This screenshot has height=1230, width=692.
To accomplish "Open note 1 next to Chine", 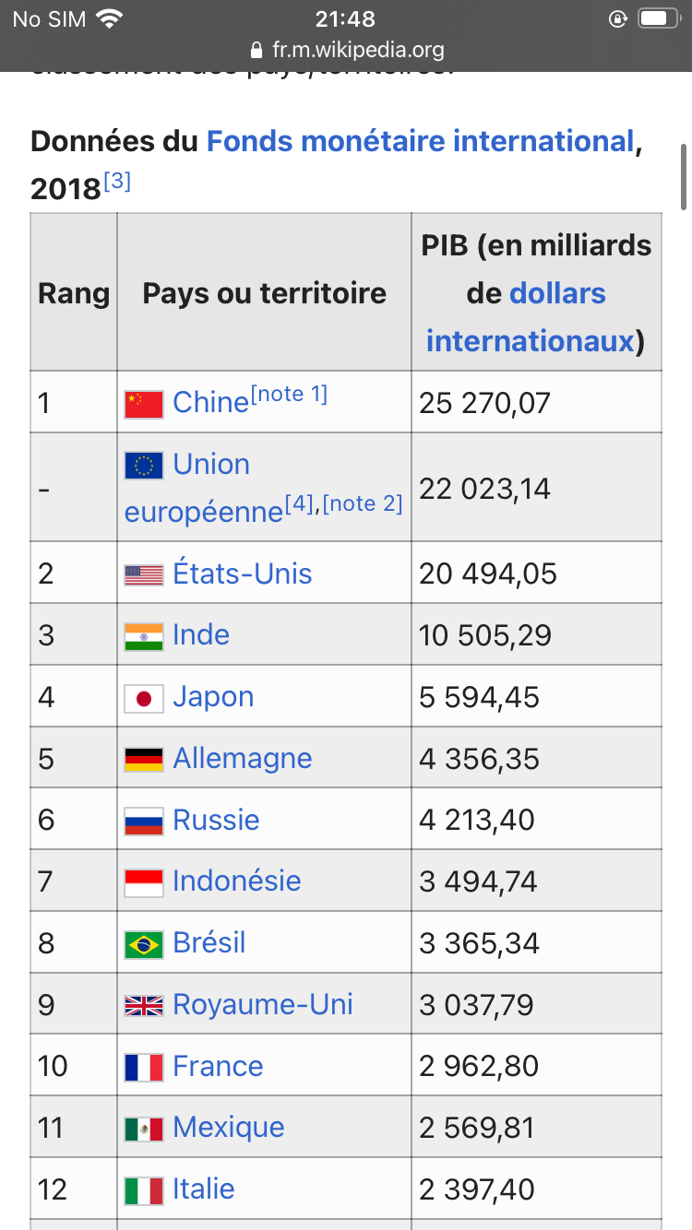I will [x=289, y=395].
